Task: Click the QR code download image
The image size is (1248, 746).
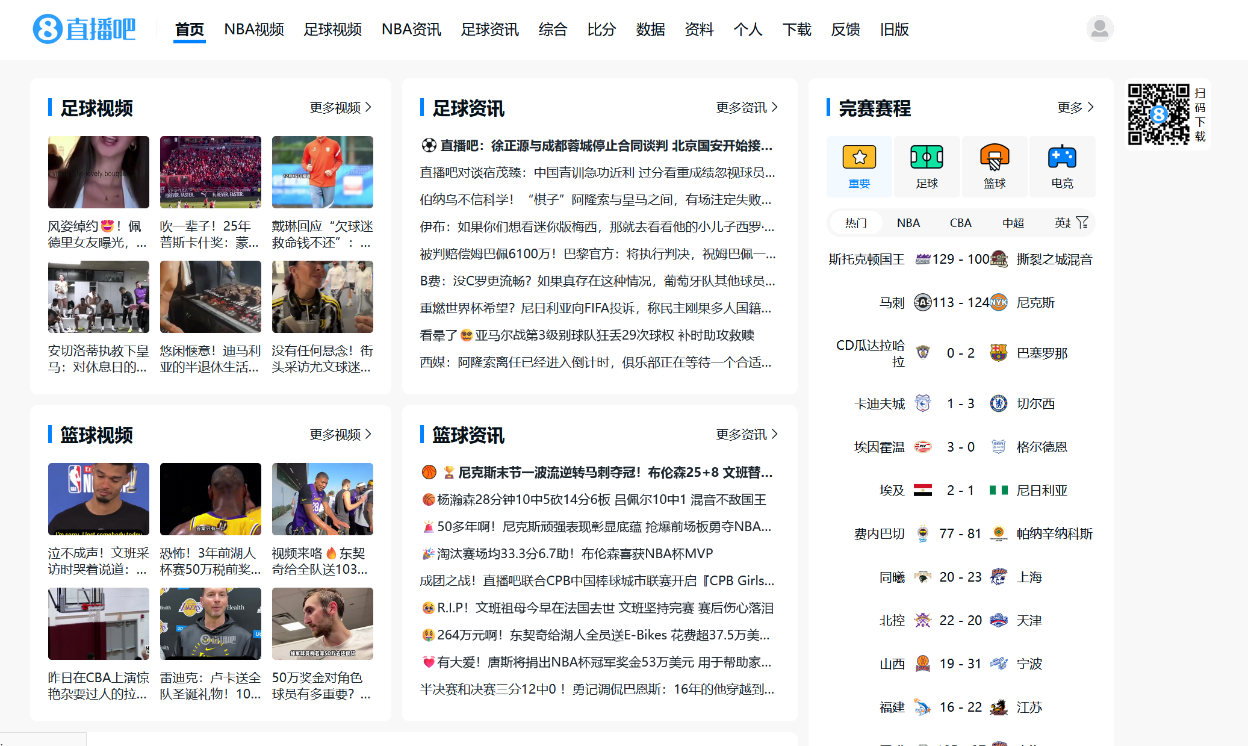Action: 1158,114
